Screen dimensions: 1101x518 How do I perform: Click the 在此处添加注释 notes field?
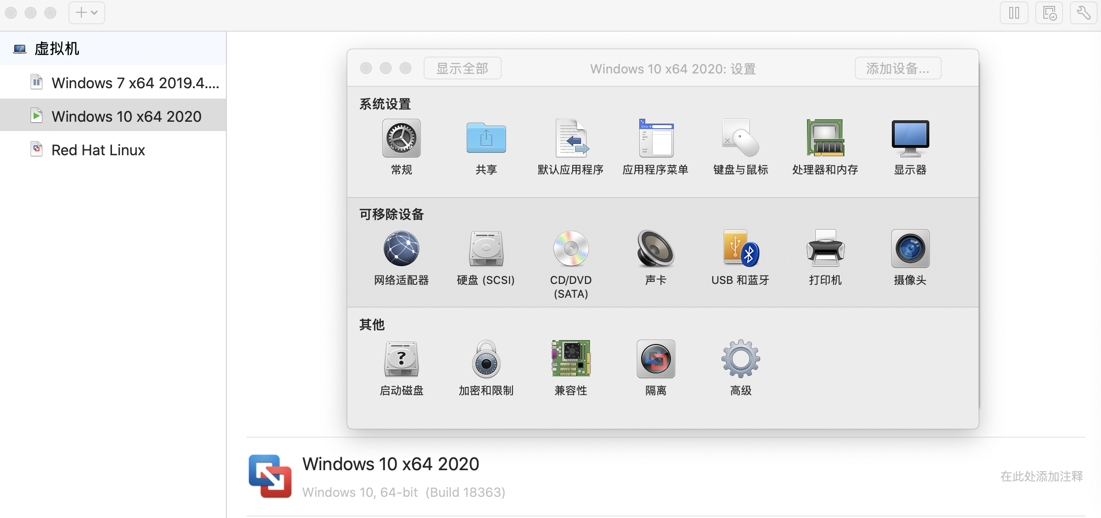click(1041, 477)
